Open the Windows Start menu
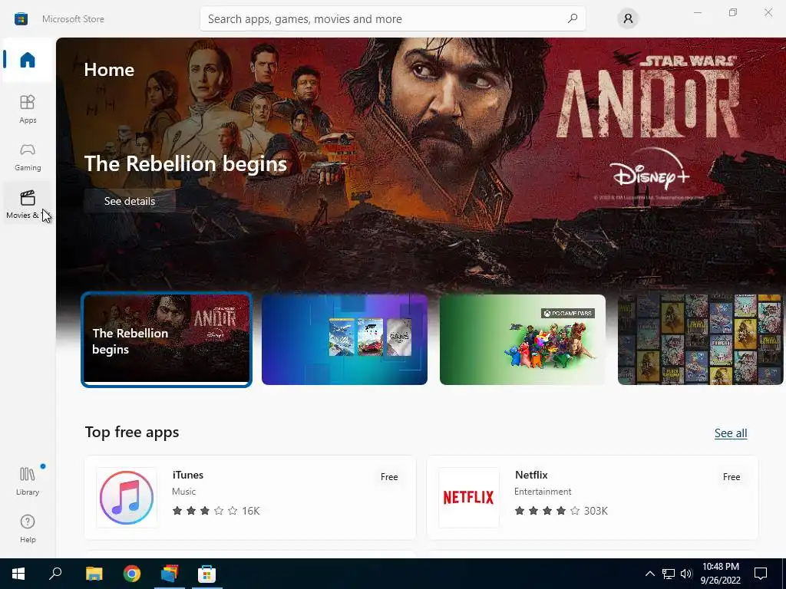 point(18,574)
